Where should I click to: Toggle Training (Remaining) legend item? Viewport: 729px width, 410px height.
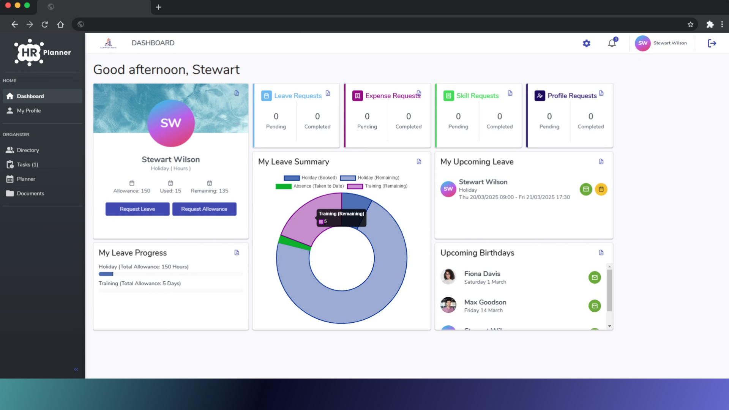pos(377,186)
